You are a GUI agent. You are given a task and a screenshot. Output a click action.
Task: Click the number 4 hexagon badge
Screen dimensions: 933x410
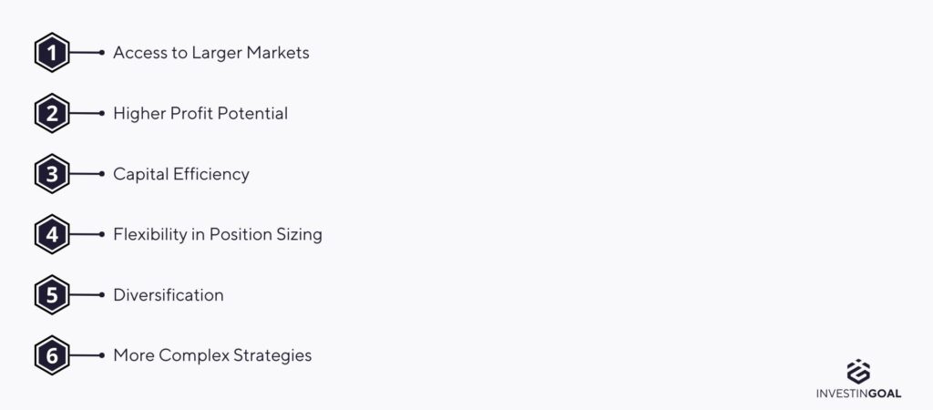52,234
